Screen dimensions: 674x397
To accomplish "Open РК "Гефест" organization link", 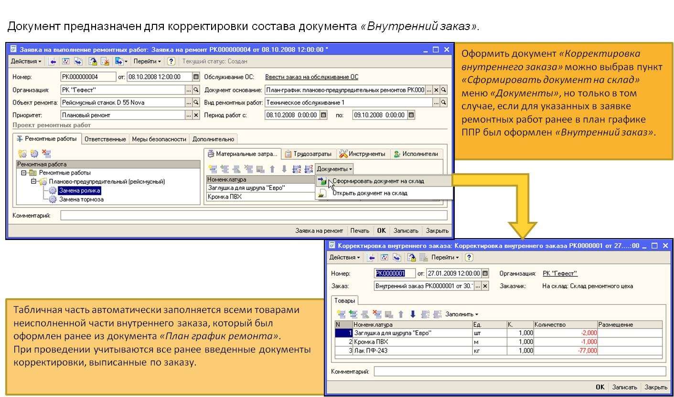I will [560, 273].
